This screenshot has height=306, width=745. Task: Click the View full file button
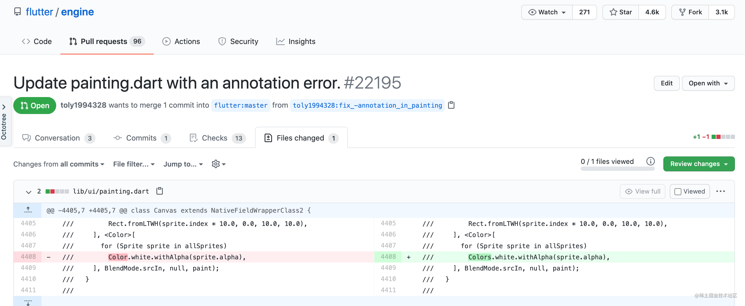tap(642, 191)
